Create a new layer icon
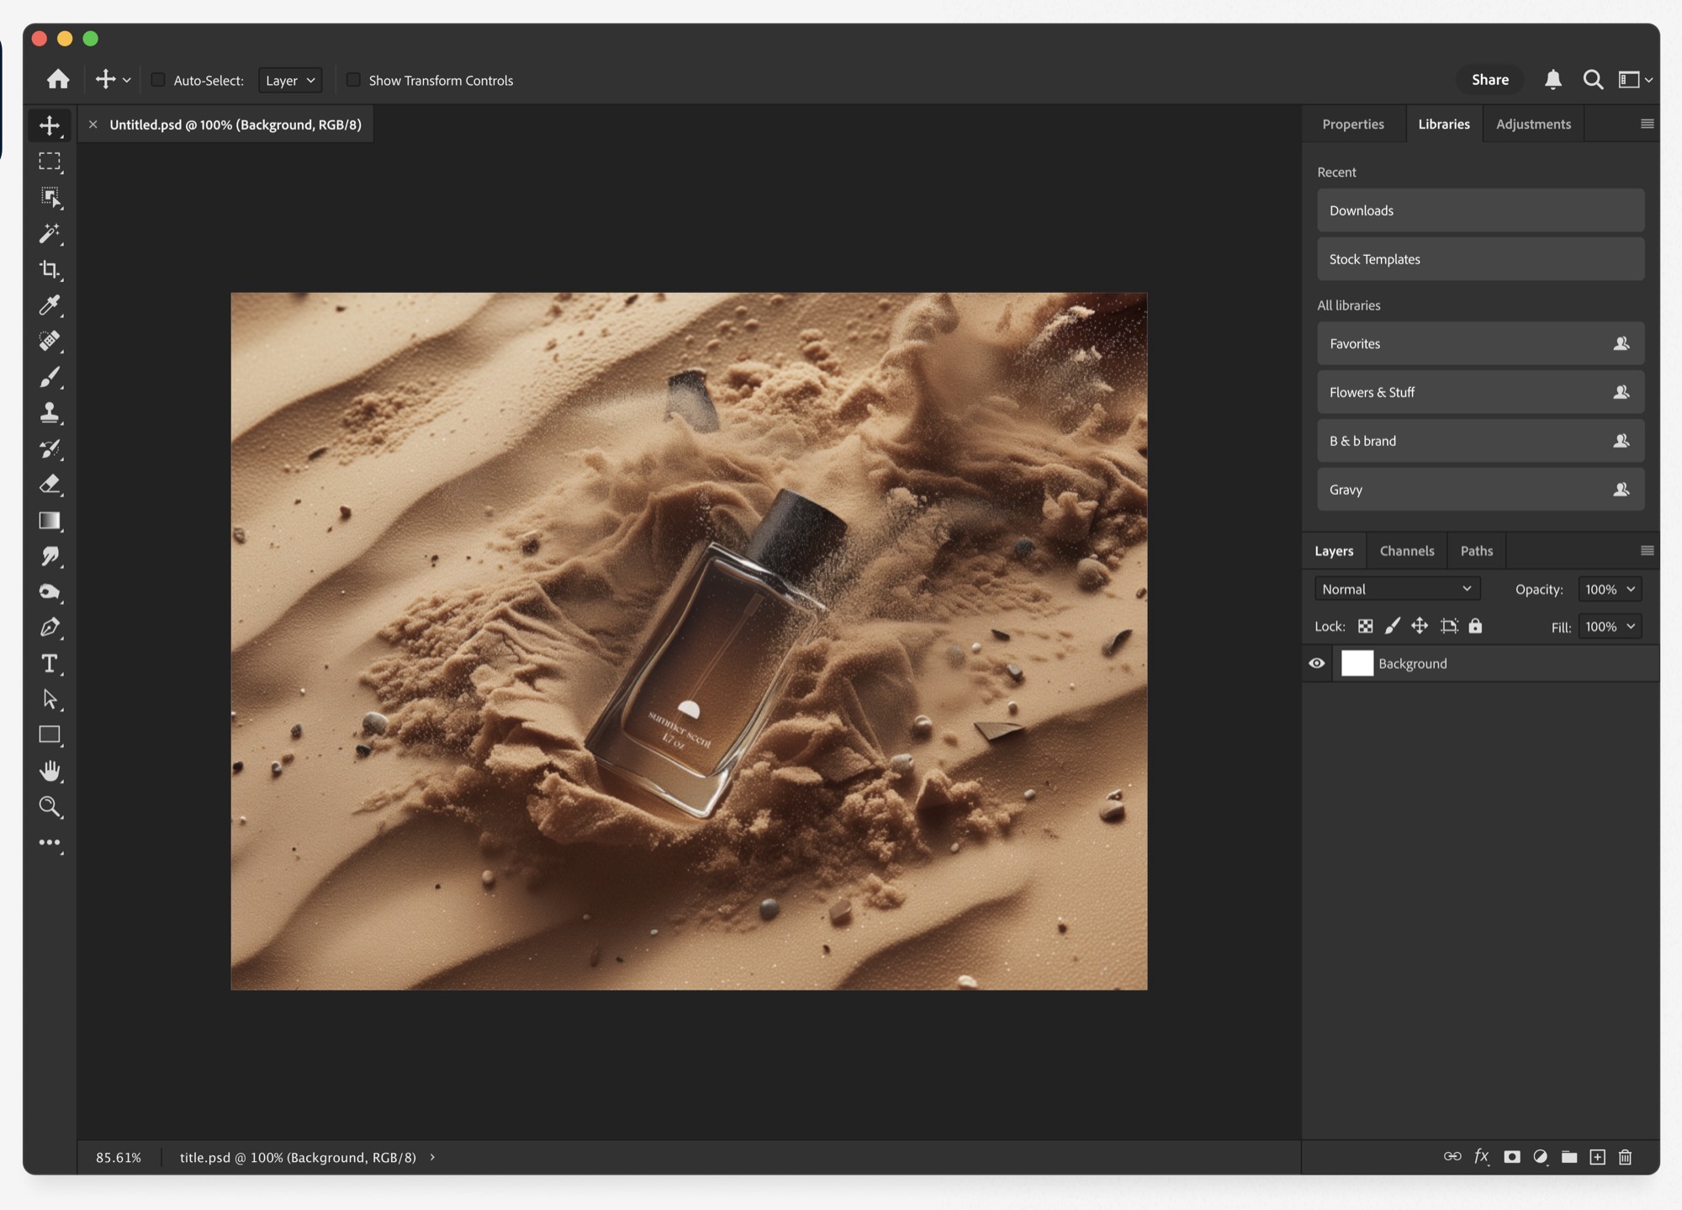Image resolution: width=1682 pixels, height=1210 pixels. click(1597, 1157)
